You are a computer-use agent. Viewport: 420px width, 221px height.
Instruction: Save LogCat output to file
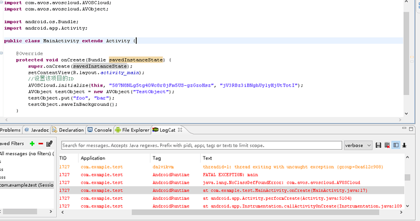(378, 145)
